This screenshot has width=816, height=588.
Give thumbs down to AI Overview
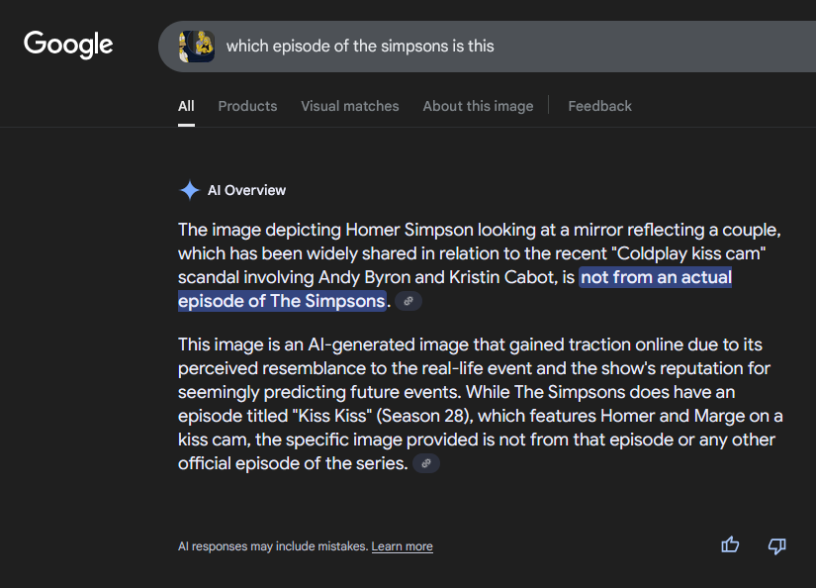point(777,545)
